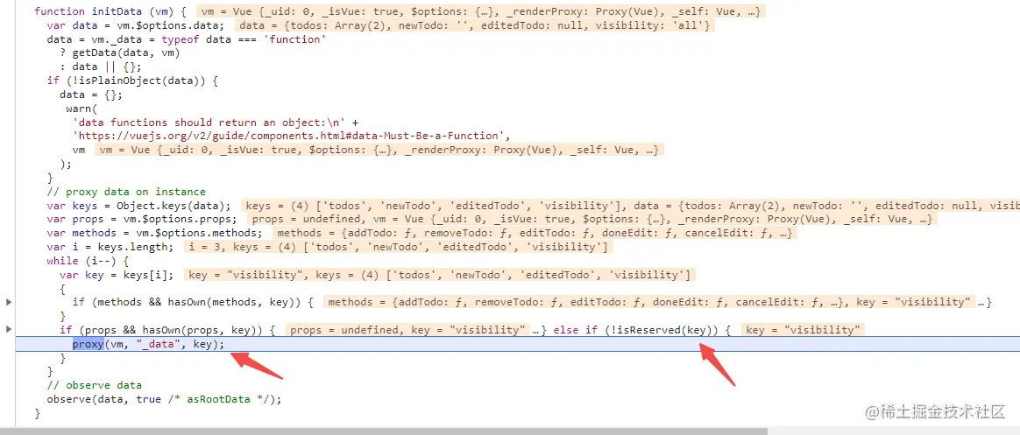Click the 'data = {};' assignment

coord(90,95)
